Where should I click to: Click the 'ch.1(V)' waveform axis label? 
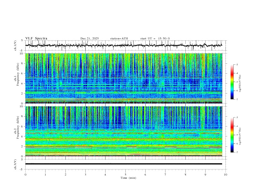coord(15,45)
